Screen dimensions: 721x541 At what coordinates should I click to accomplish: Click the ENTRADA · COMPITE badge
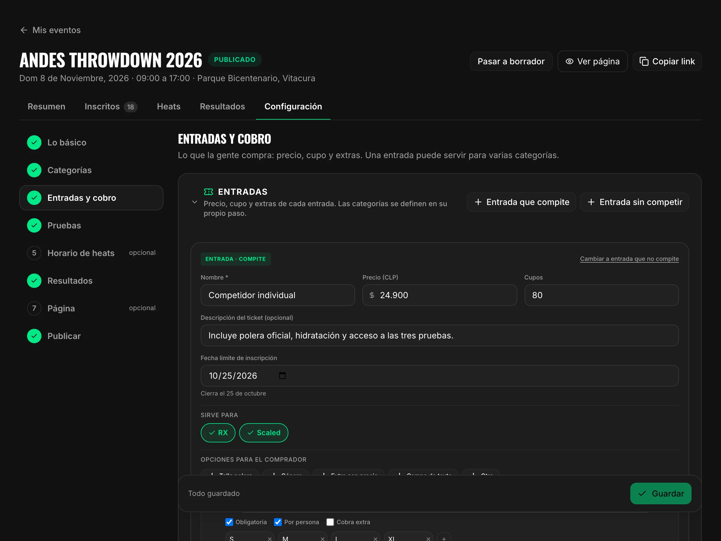click(x=236, y=259)
